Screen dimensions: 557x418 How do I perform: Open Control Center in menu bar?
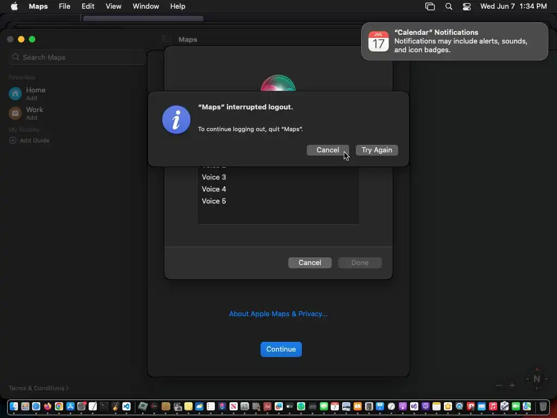pos(466,7)
